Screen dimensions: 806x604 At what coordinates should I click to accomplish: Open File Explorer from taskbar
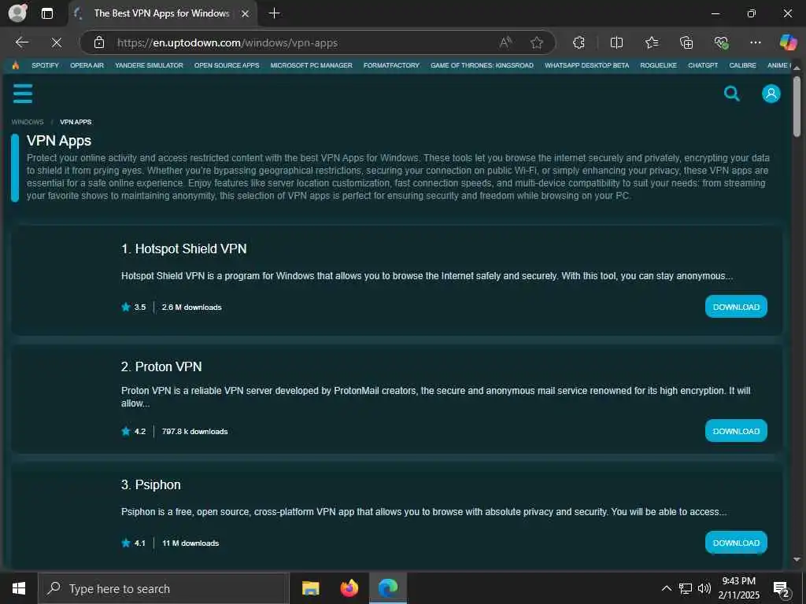[310, 588]
